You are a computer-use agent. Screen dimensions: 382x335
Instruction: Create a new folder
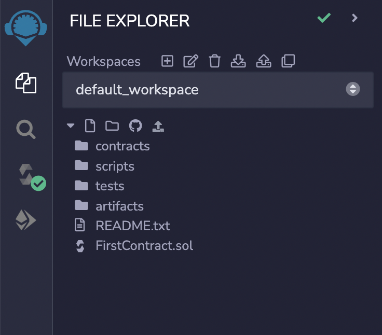click(x=112, y=125)
